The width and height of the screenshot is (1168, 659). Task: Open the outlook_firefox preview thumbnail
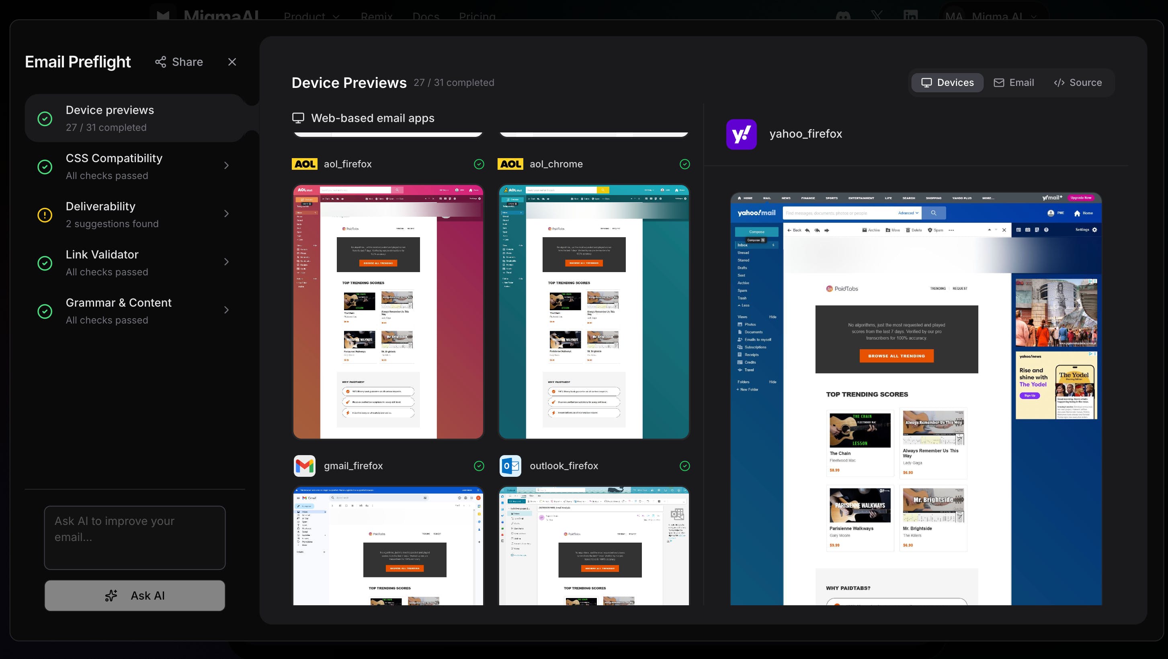(594, 545)
